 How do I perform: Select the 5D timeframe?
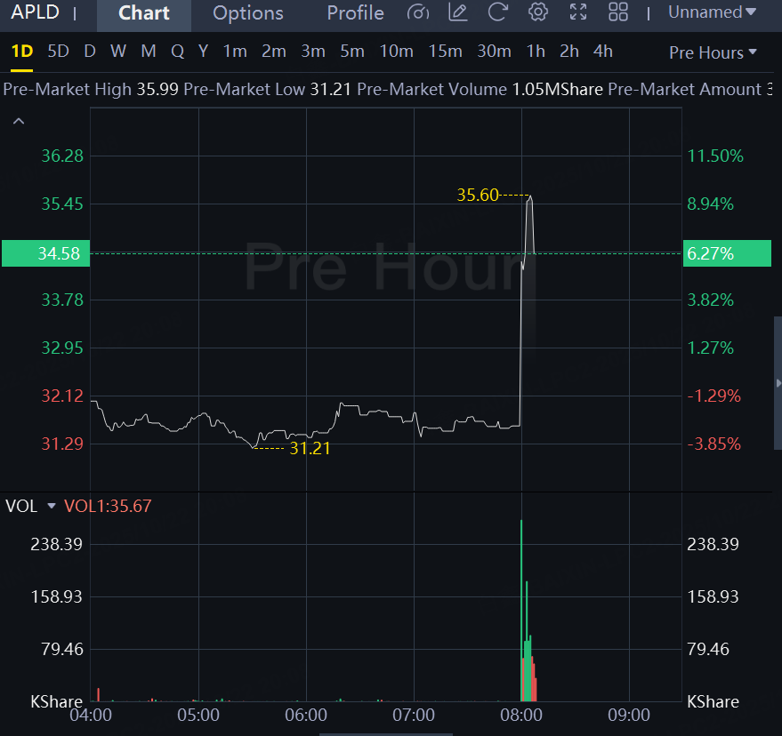[x=58, y=52]
